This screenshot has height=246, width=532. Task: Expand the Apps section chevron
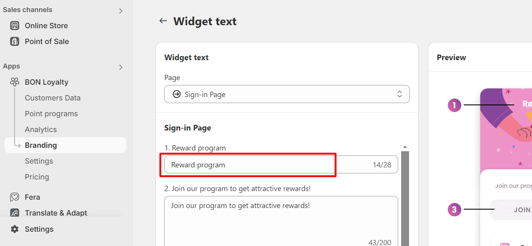point(121,67)
